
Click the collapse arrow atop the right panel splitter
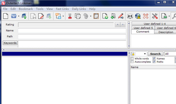pos(129,23)
